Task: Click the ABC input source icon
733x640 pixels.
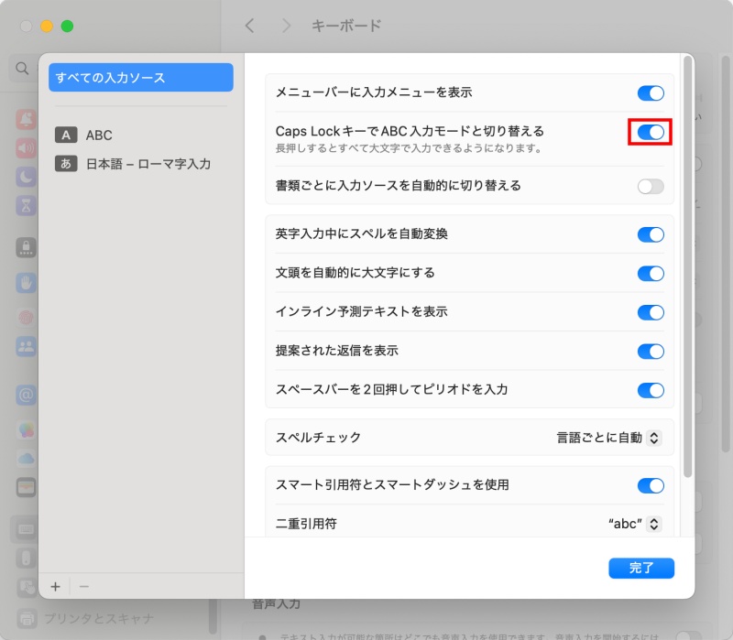Action: pos(67,135)
